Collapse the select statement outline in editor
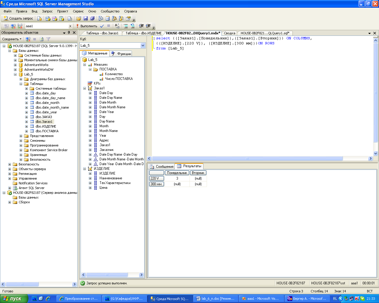The width and height of the screenshot is (379, 303). pos(153,38)
